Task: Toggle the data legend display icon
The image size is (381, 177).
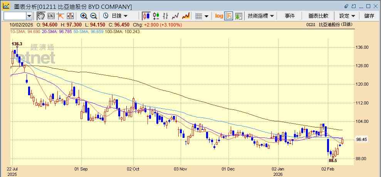Action: 229,16
